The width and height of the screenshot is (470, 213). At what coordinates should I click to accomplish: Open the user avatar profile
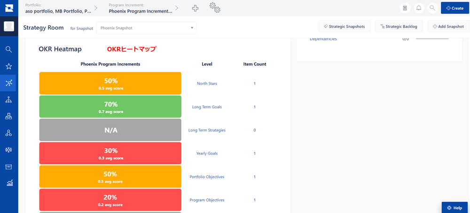(x=8, y=26)
